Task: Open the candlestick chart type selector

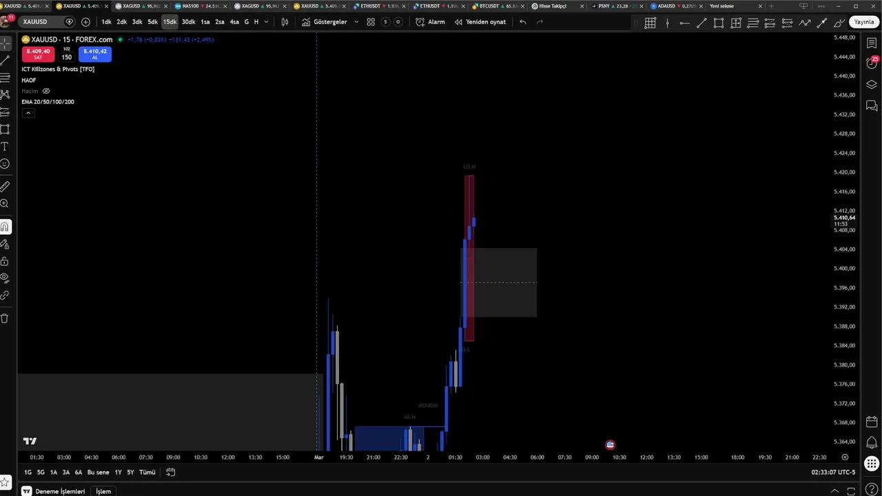Action: [x=285, y=22]
